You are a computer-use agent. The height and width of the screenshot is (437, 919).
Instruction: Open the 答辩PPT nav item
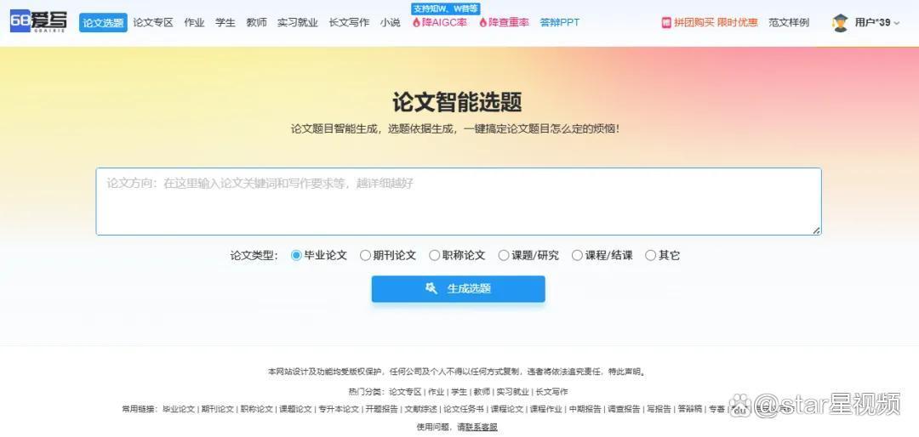click(x=560, y=23)
